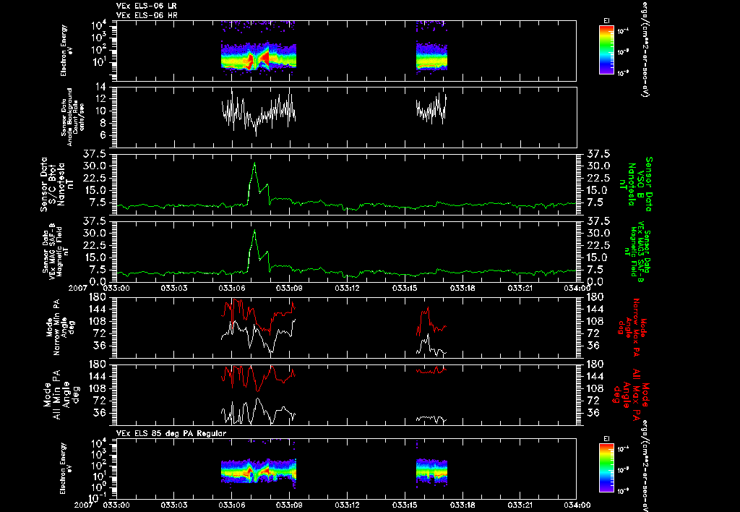
Task: Click the '033:12' tick on the bottom time axis
Action: click(346, 505)
